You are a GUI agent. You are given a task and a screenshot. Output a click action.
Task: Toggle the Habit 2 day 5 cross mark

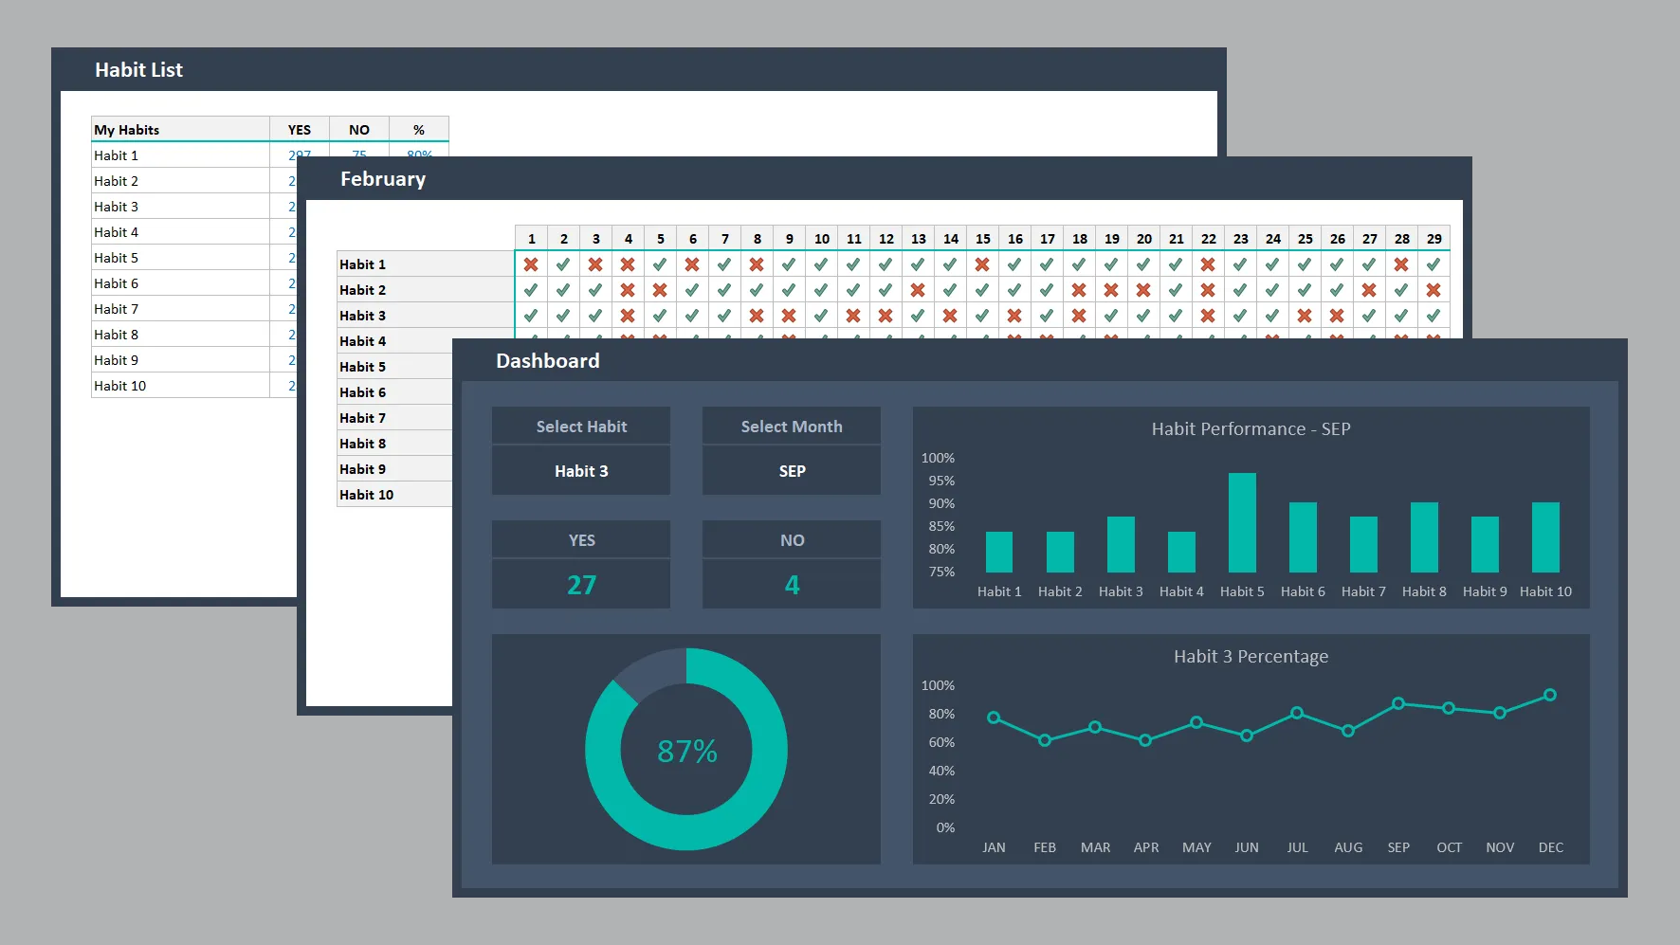(660, 290)
